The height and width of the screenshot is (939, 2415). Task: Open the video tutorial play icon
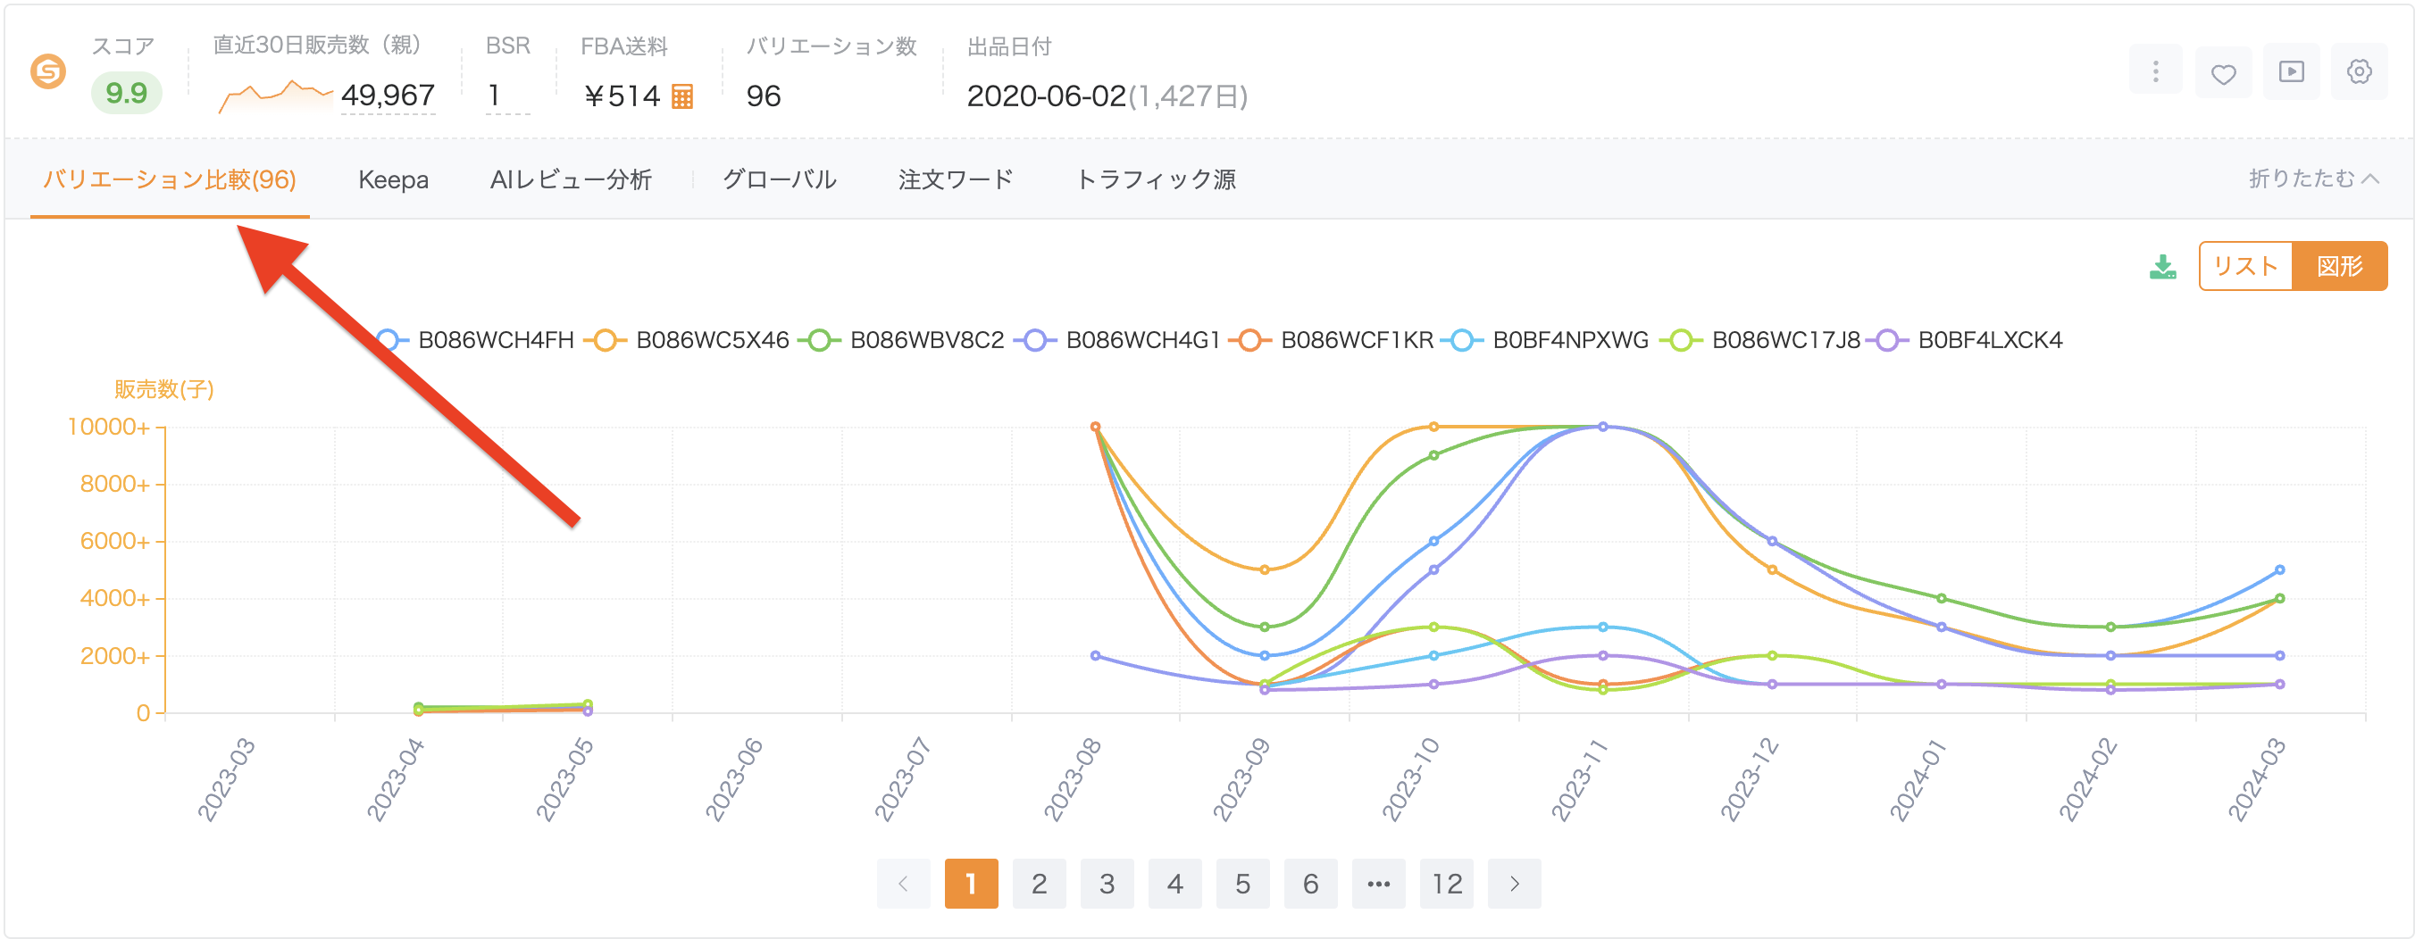coord(2291,72)
